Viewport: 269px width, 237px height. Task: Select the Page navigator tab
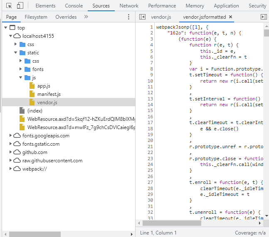(x=11, y=17)
